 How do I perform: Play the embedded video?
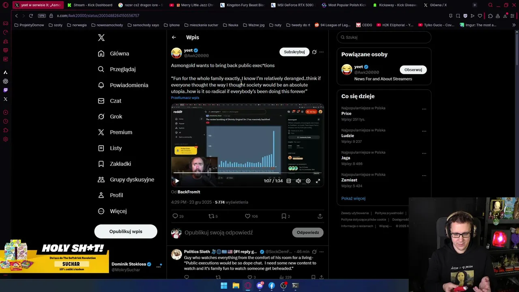pyautogui.click(x=177, y=181)
